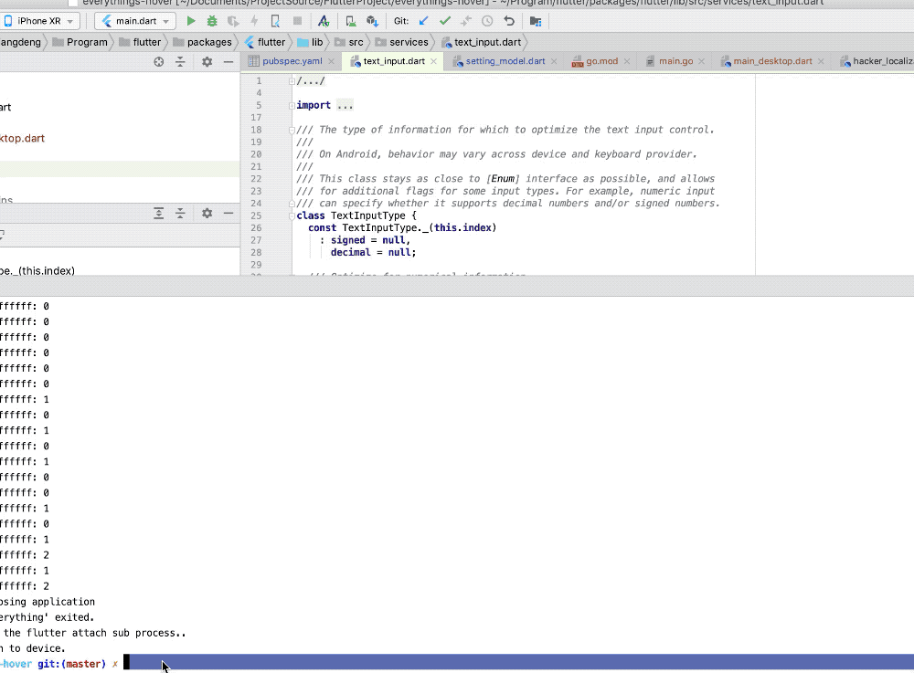Collapse all in the project panel header

[180, 62]
